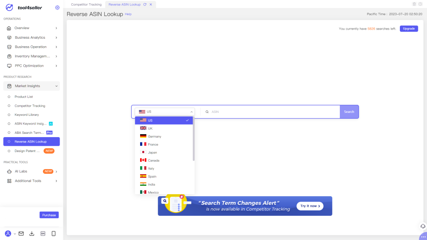Screen dimensions: 427x240
Task: Click the download icon in the sidebar footer
Action: pyautogui.click(x=32, y=233)
